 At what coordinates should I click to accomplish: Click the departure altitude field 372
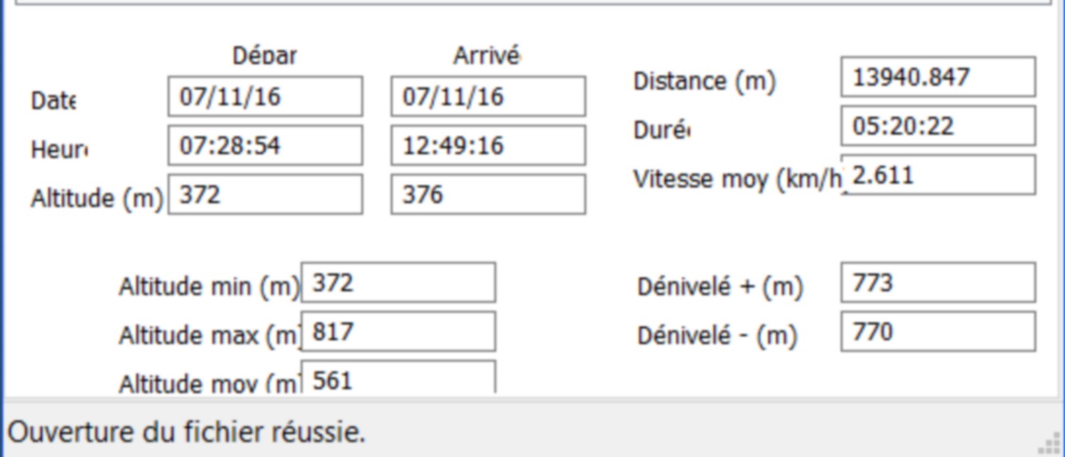(266, 194)
